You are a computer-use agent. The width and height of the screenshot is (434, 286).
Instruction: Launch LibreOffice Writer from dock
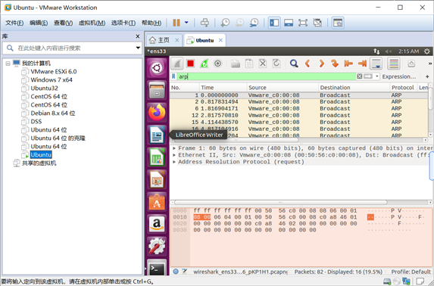tap(157, 135)
